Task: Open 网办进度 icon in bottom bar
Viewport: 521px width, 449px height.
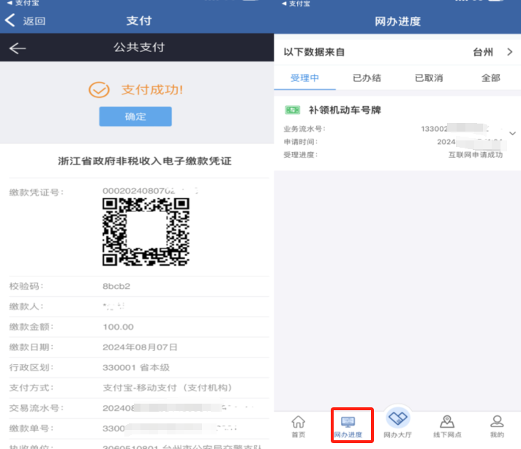Action: pyautogui.click(x=348, y=422)
